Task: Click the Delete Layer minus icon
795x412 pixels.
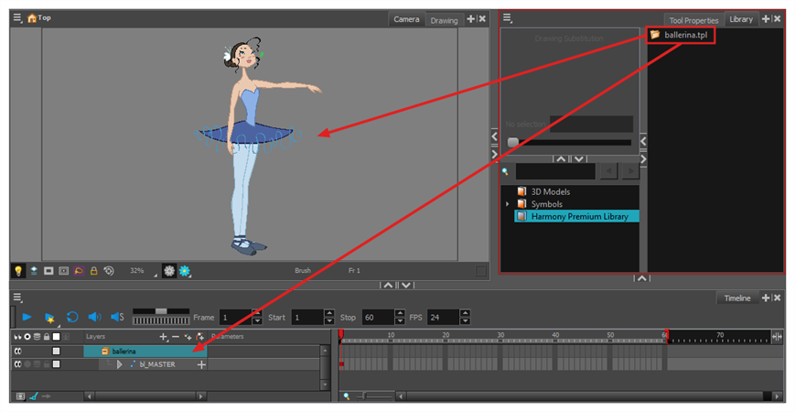Action: [x=175, y=337]
